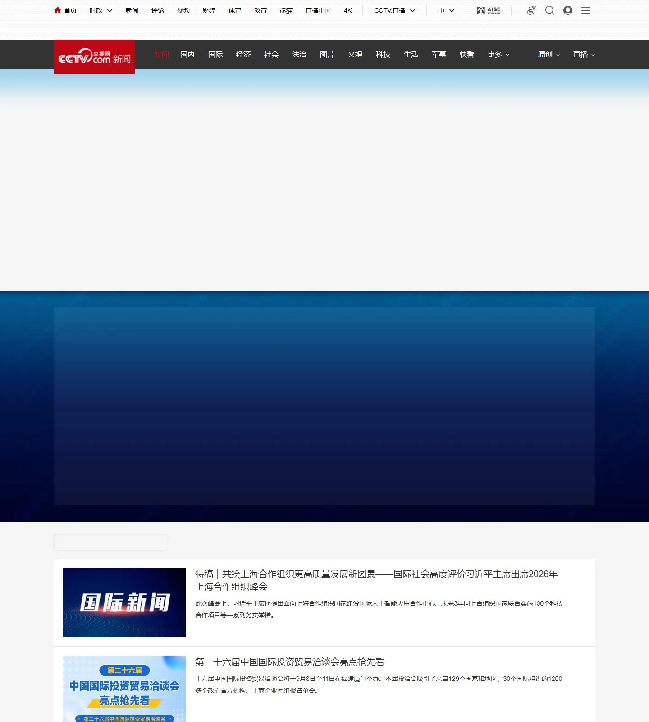The width and height of the screenshot is (649, 722).
Task: Open the accessibility wheelchair icon
Action: 531,10
